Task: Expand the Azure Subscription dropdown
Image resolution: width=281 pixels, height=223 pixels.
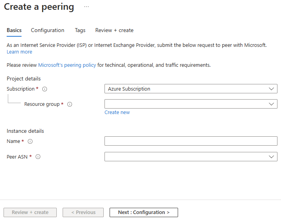Action: (x=191, y=89)
